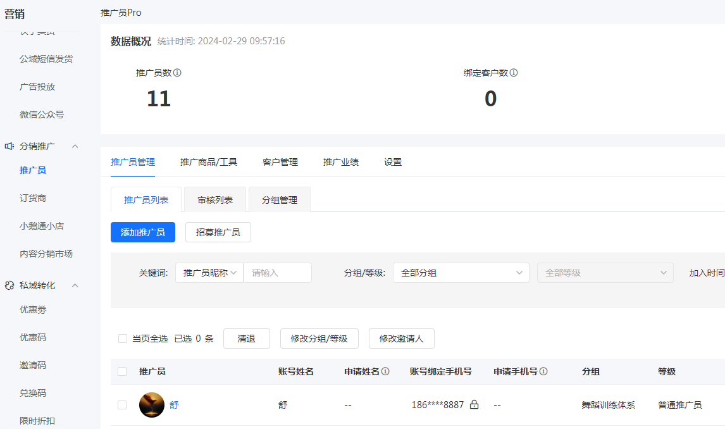This screenshot has height=429, width=725.
Task: Collapse the 分销推广 sidebar section
Action: tap(75, 146)
